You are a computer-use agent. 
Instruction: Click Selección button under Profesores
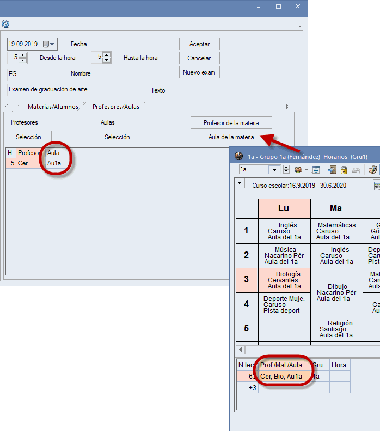pyautogui.click(x=32, y=137)
